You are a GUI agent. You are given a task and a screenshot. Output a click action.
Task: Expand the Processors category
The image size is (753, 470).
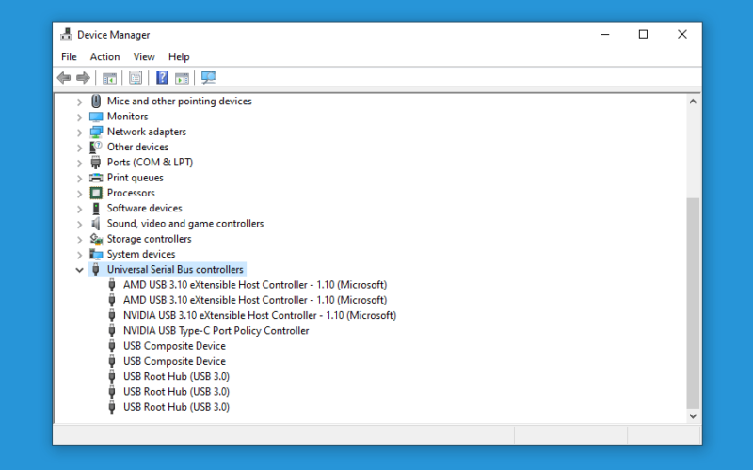[x=80, y=194]
